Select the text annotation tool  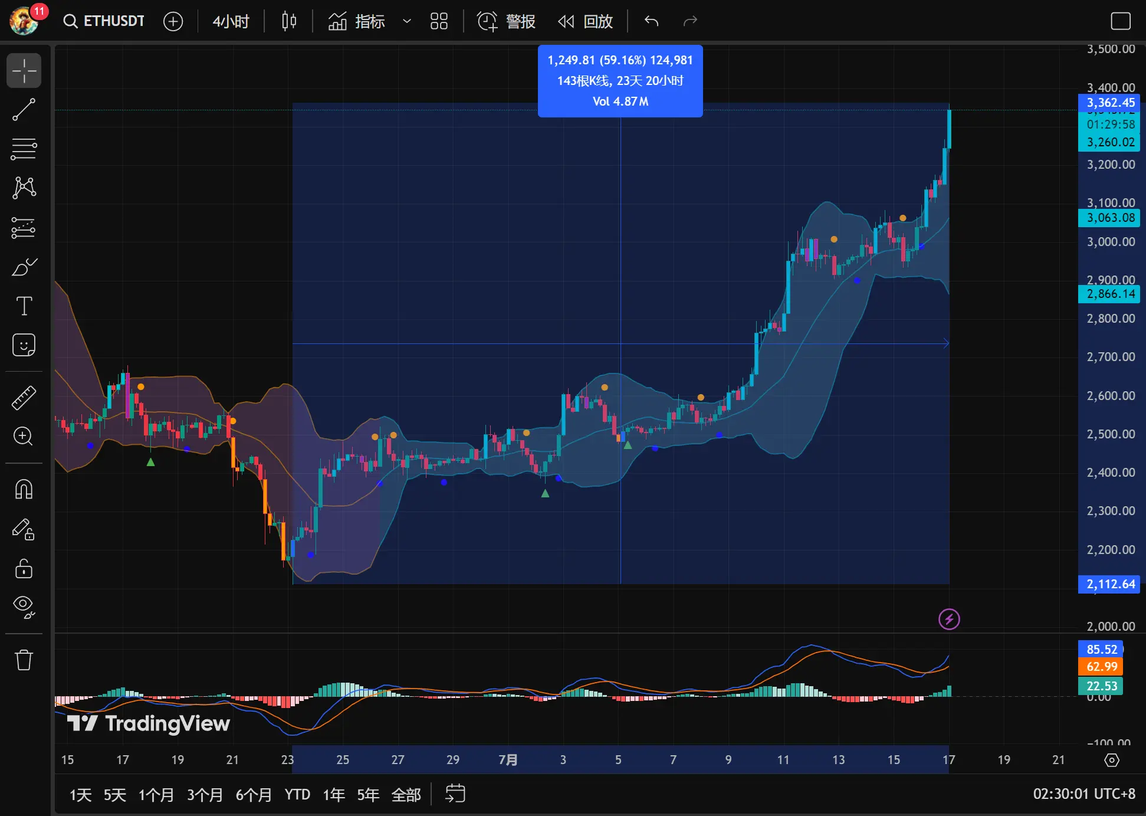[24, 306]
